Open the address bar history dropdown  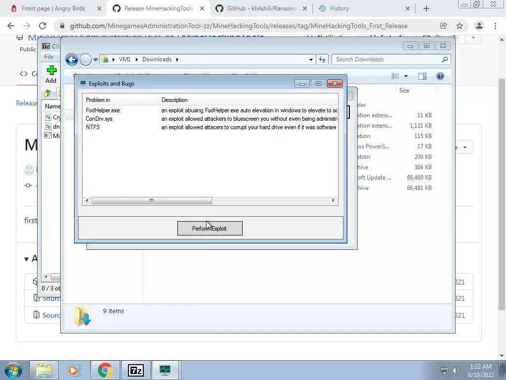pyautogui.click(x=311, y=59)
